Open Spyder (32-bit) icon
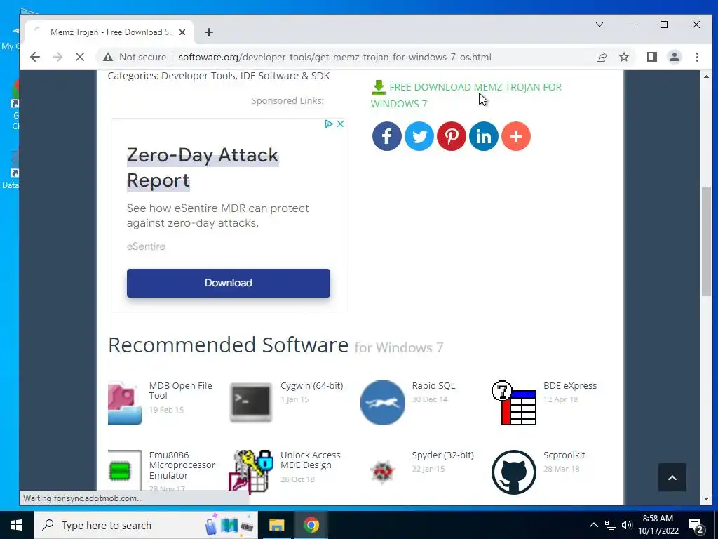The height and width of the screenshot is (539, 718). (x=382, y=472)
